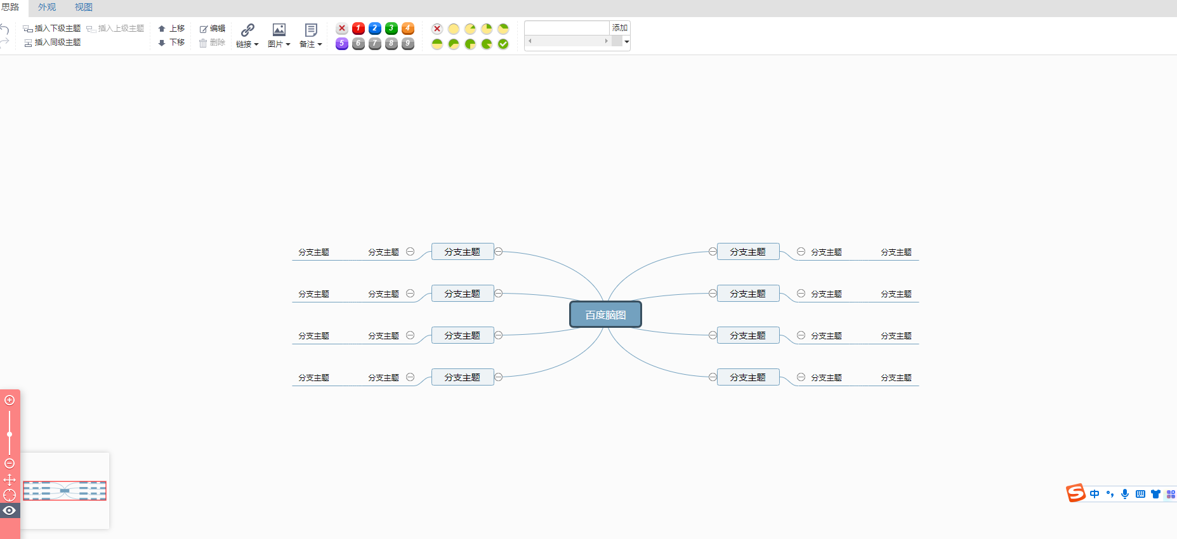Image resolution: width=1177 pixels, height=539 pixels.
Task: Open the 链接 link dropdown
Action: (x=247, y=36)
